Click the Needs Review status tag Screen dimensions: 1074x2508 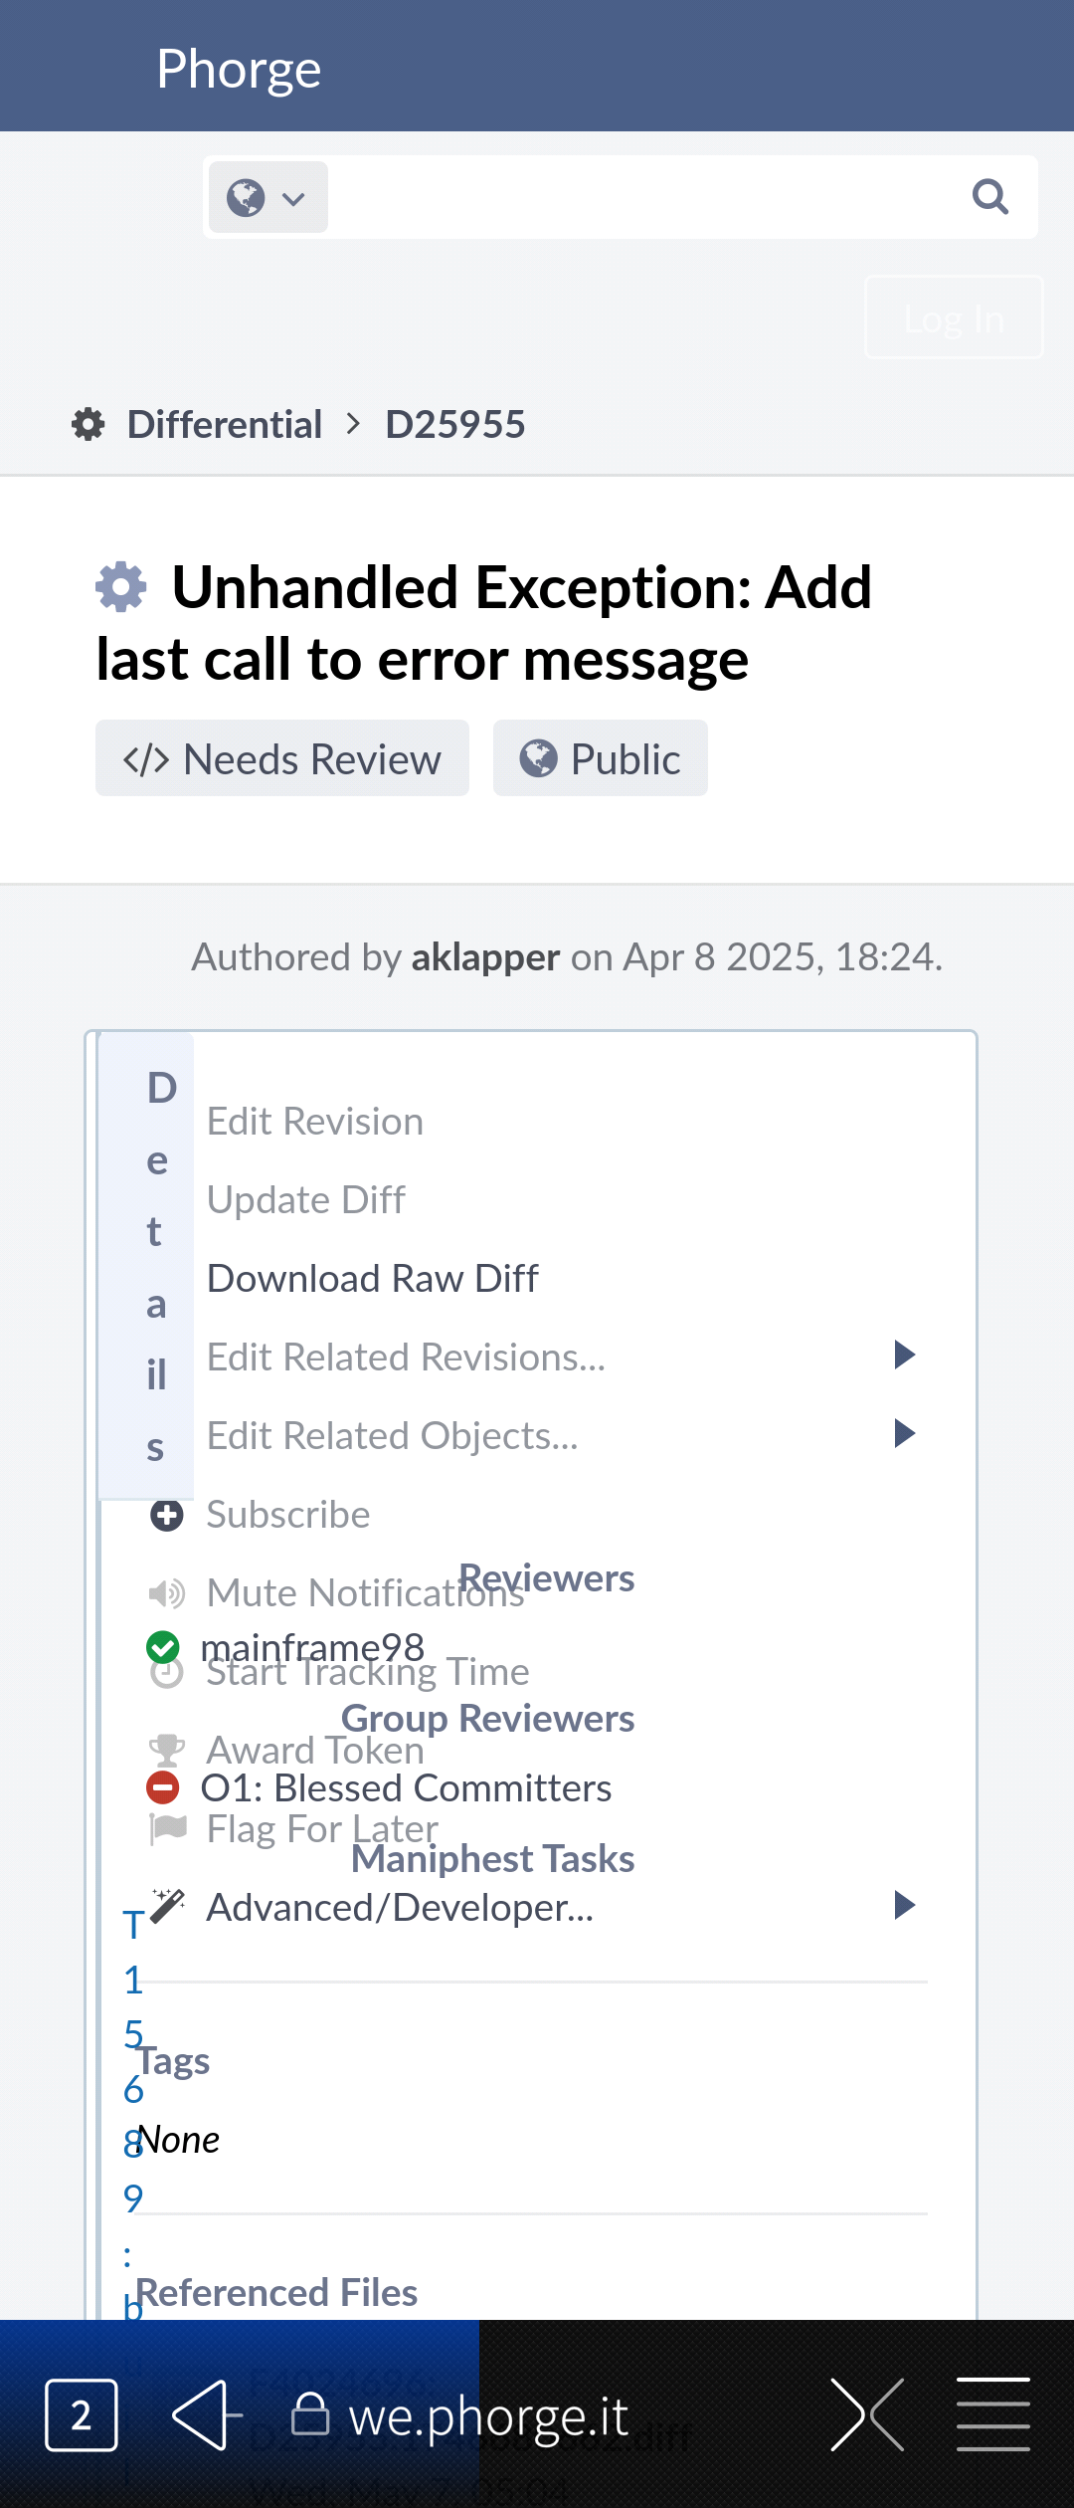click(282, 758)
